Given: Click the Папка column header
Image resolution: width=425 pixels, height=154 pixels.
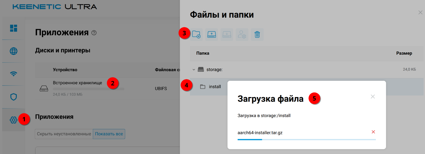Looking at the screenshot, I should 203,53.
